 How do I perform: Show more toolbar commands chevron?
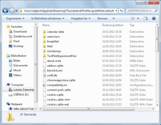tap(114, 18)
